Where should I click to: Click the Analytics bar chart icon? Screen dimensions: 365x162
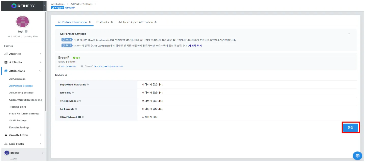pyautogui.click(x=6, y=54)
